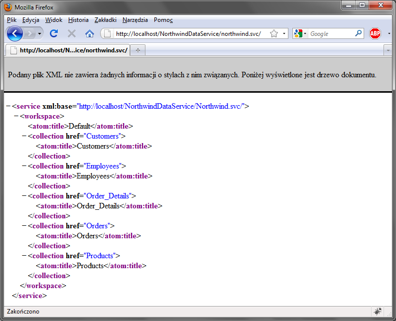
Task: Open the Google search engine selector
Action: pyautogui.click(x=300, y=33)
